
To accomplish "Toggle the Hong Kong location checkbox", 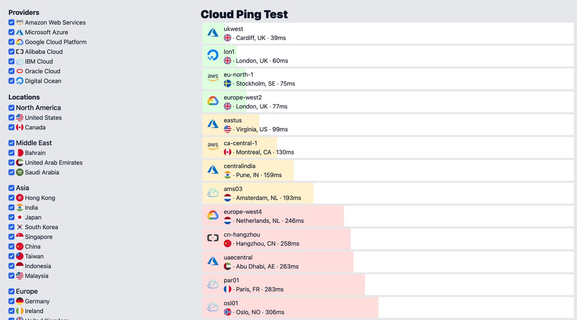I will click(12, 198).
